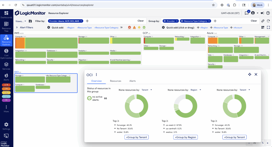Open the rightmost Tenant dropdown in Overview
272x147 pixels.
[x=245, y=90]
